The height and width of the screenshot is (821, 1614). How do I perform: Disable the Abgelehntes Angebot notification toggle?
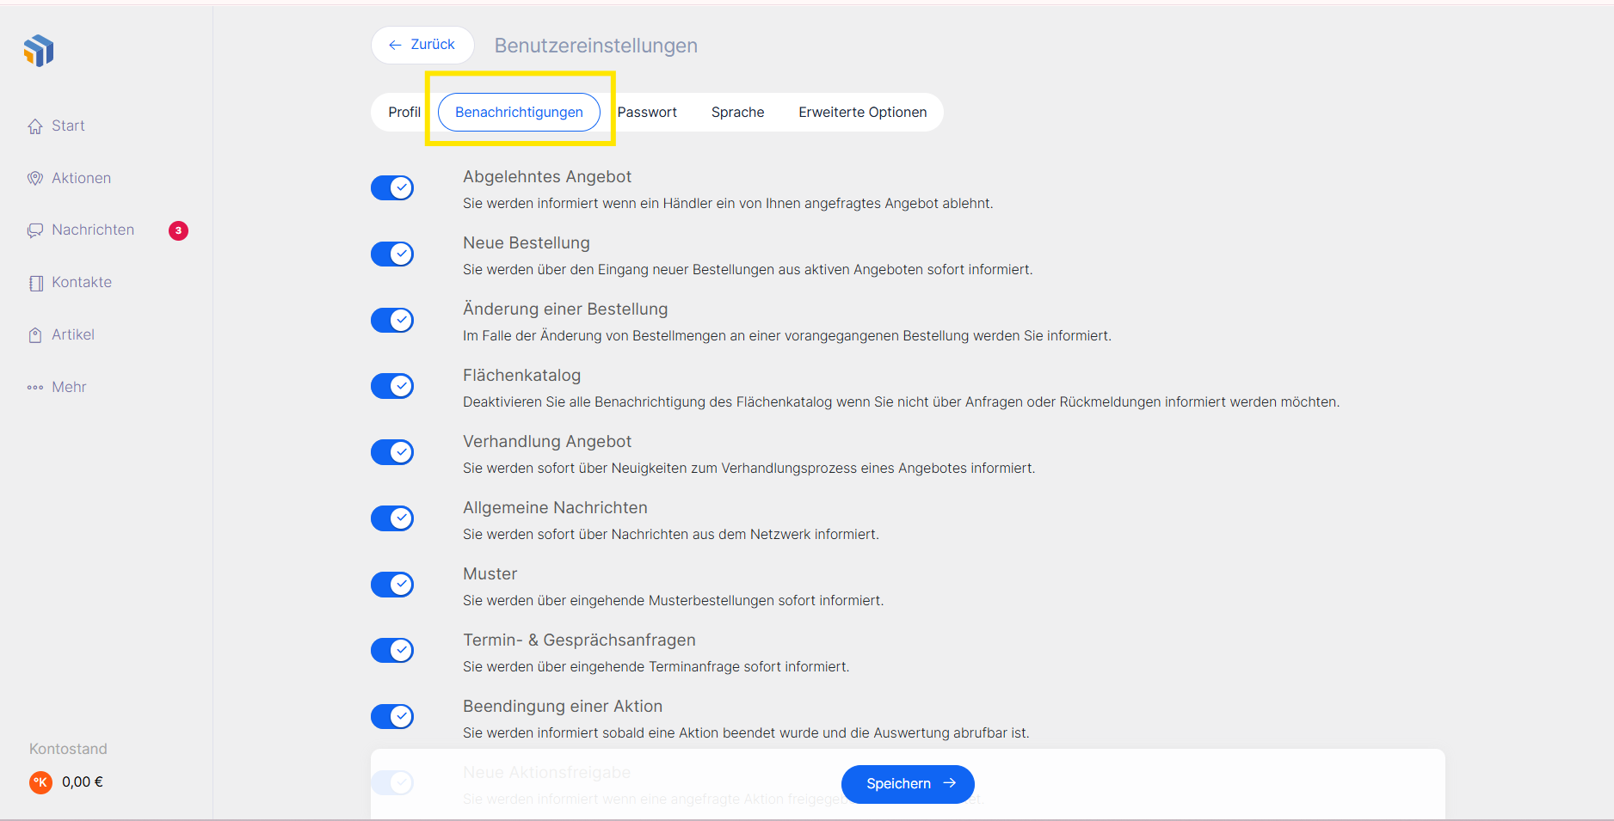click(x=392, y=187)
